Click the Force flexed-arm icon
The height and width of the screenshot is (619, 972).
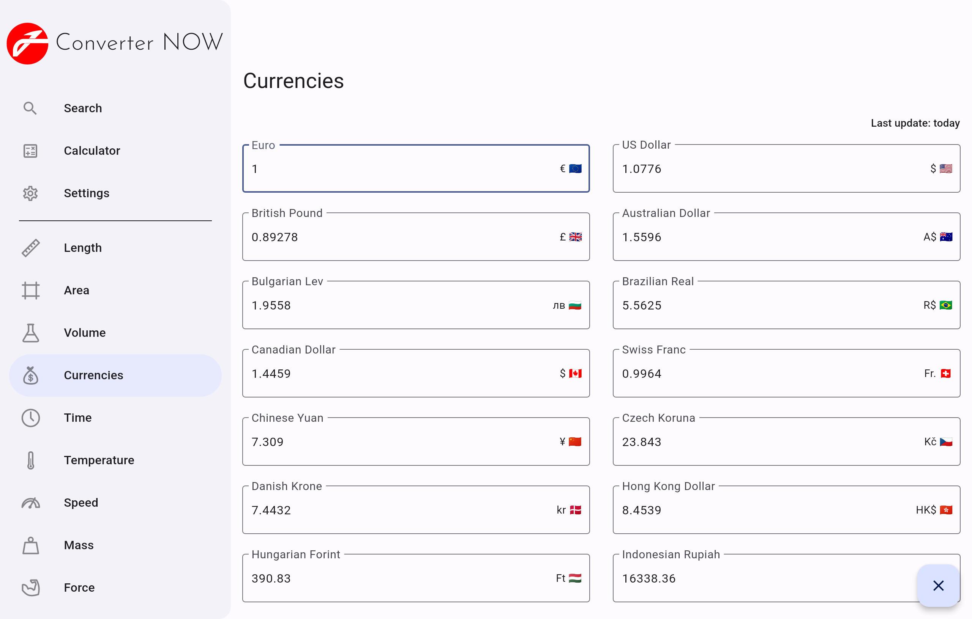click(30, 588)
